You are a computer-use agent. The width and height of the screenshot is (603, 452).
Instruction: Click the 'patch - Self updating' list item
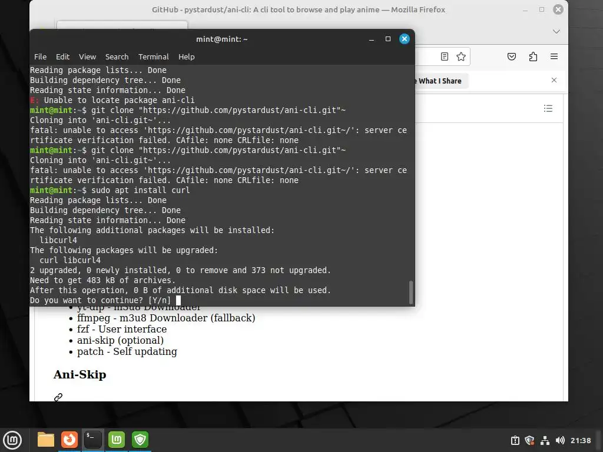click(127, 351)
